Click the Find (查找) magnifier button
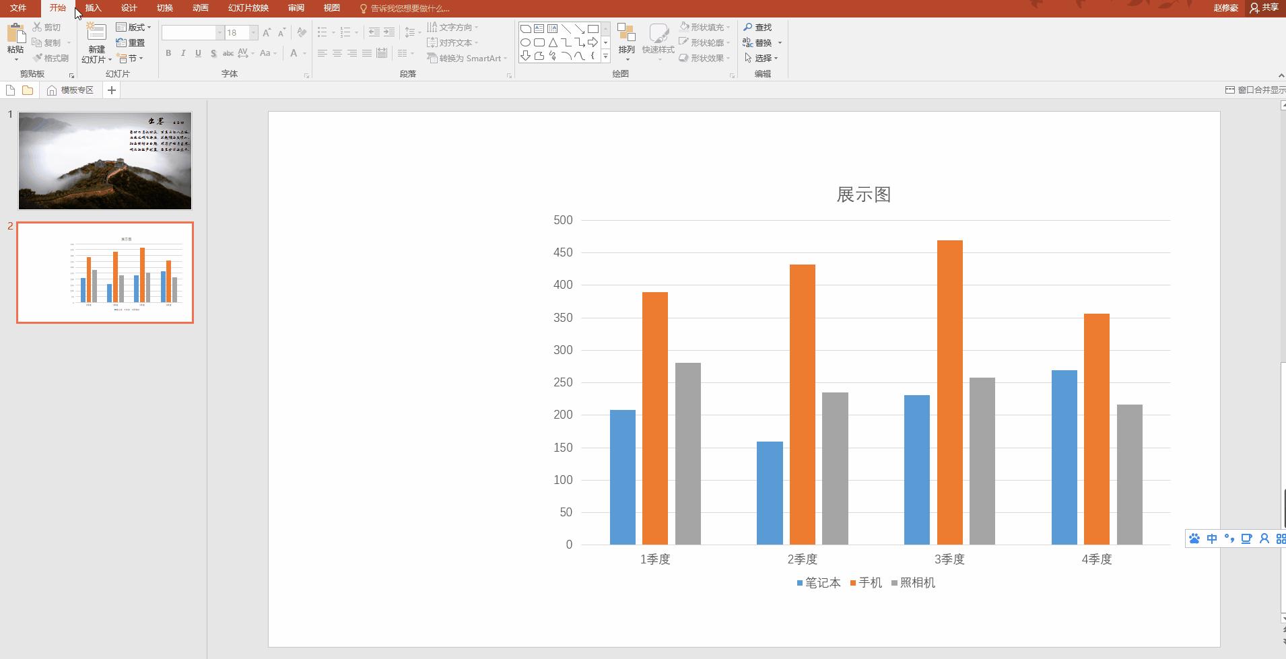The height and width of the screenshot is (659, 1286). click(757, 27)
